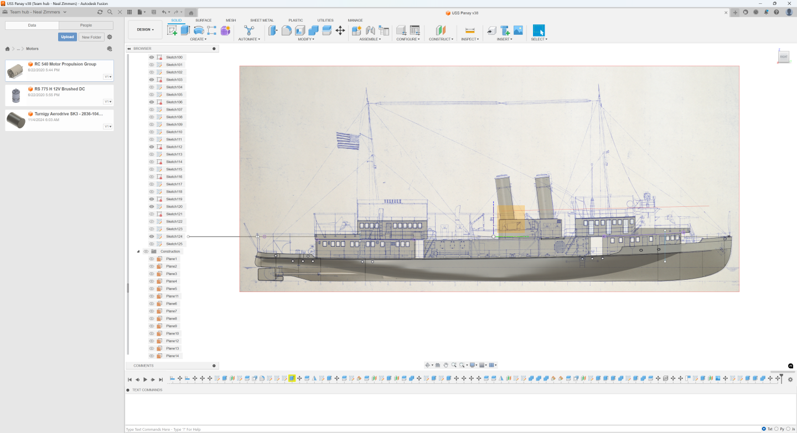
Task: Toggle visibility of Plane14
Action: 152,356
